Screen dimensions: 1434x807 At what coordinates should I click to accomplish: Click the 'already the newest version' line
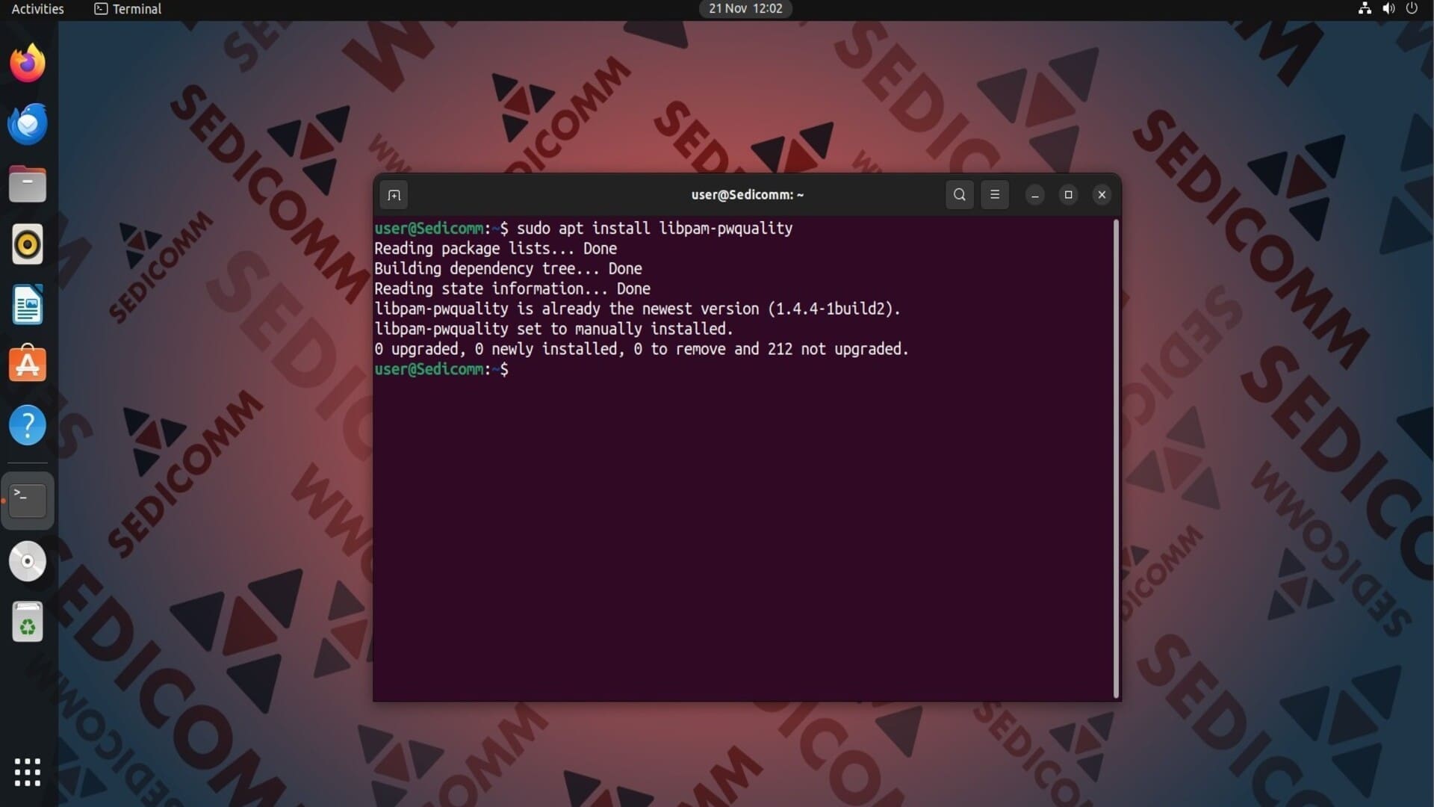coord(637,309)
